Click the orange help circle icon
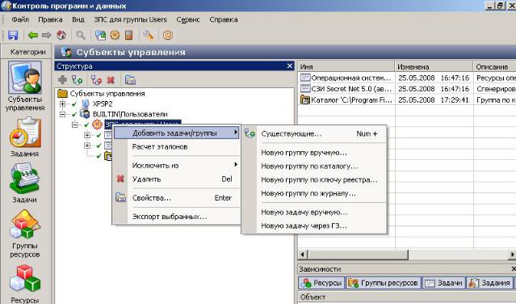Screen dimensions: 516x304 [168, 35]
